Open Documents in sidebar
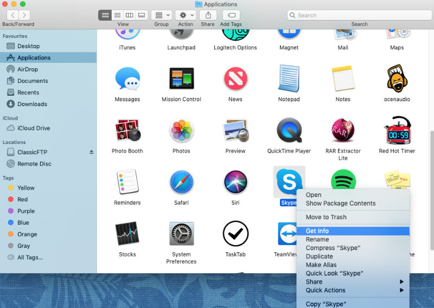Screen dimensions: 434x308 point(48,81)
